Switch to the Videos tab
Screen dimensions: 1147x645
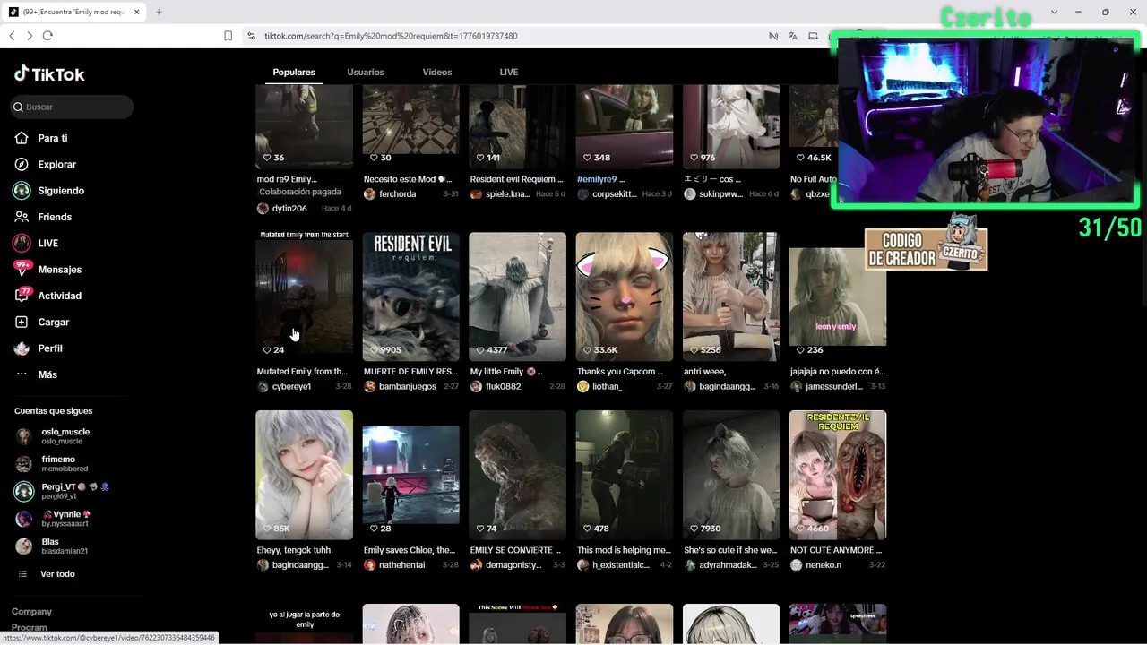click(437, 72)
